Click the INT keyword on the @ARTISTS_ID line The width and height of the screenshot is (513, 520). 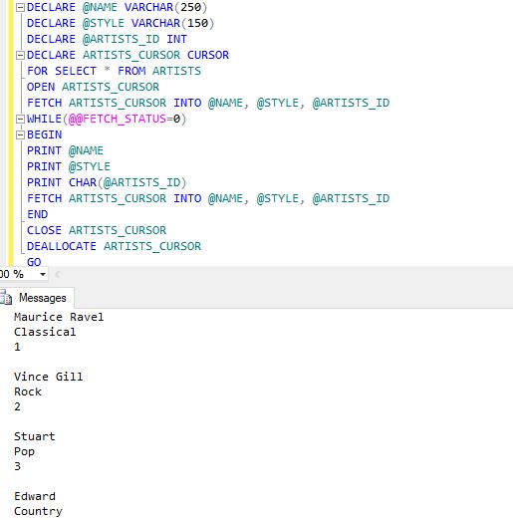click(x=176, y=39)
